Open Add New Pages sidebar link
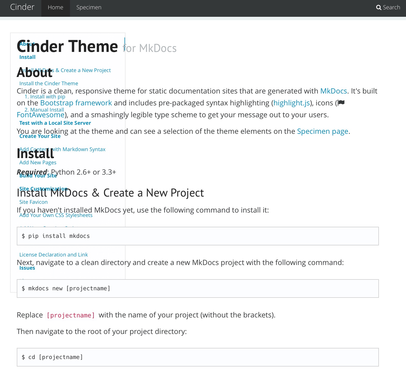 38,162
